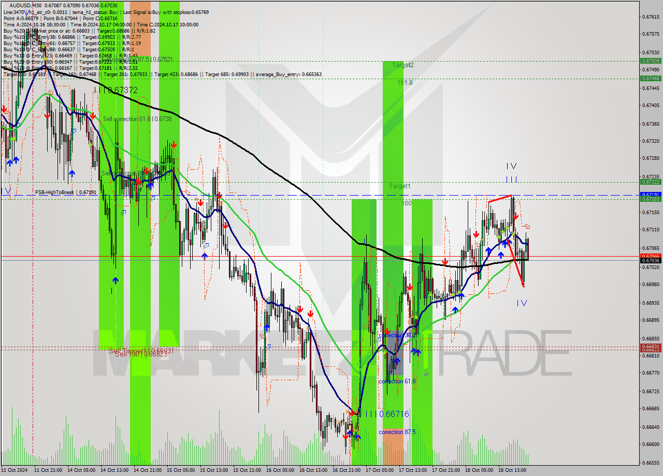The height and width of the screenshot is (476, 663).
Task: Click the 0.66770 price axis label
Action: (651, 373)
